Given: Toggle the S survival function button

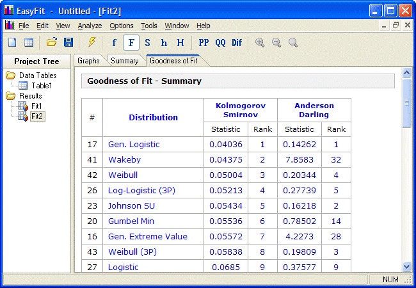Looking at the screenshot, I should tap(148, 43).
